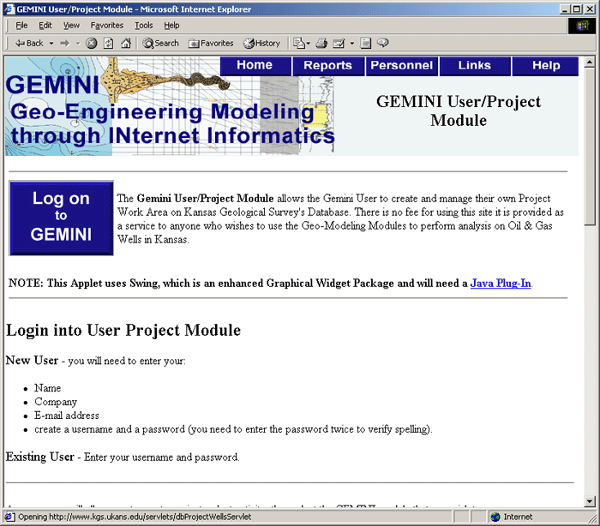Click the 'Company' bullet item
This screenshot has width=600, height=526.
(56, 402)
